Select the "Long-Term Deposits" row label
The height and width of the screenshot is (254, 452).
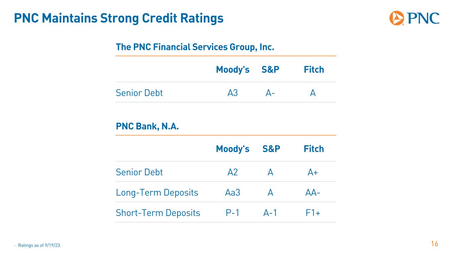point(157,192)
